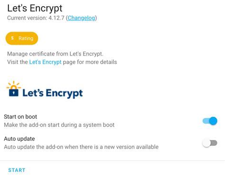Click the 'page for more details' text

pos(90,62)
